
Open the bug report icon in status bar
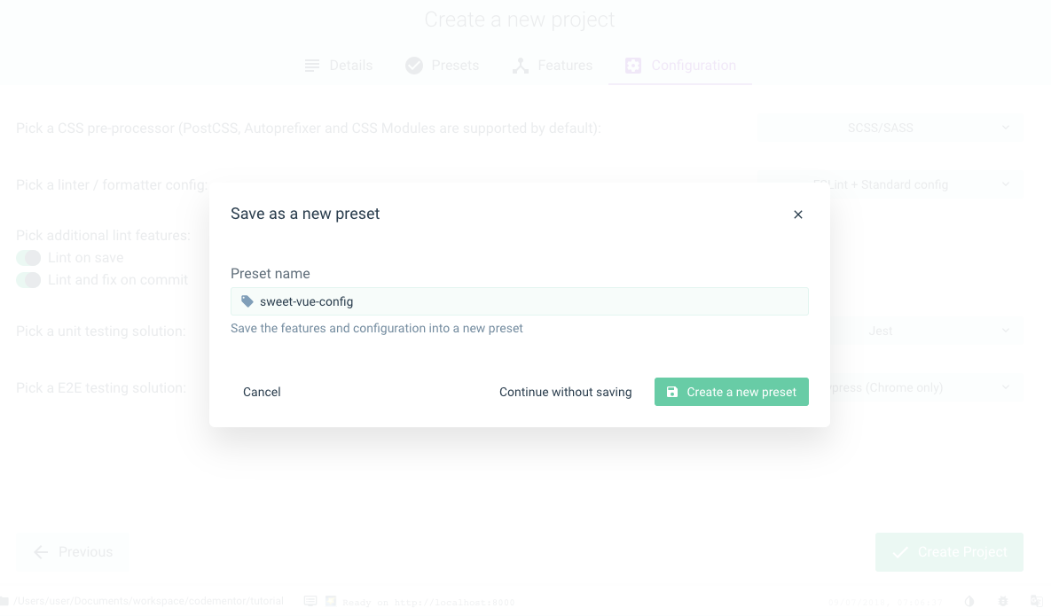(1001, 601)
